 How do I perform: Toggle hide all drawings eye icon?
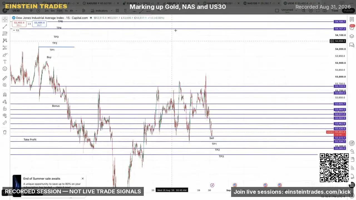click(5, 116)
